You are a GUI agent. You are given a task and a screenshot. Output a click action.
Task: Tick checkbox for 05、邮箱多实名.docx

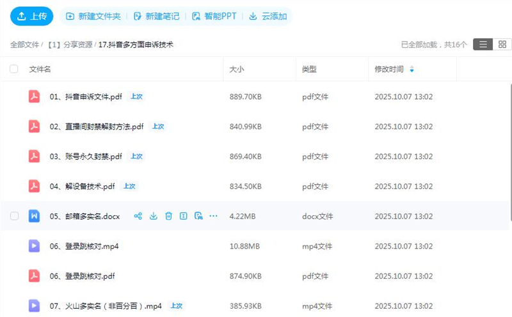click(x=14, y=216)
